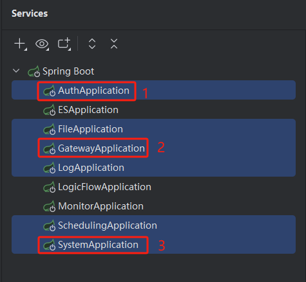Click the Spring Boot group leaf icon

34,71
